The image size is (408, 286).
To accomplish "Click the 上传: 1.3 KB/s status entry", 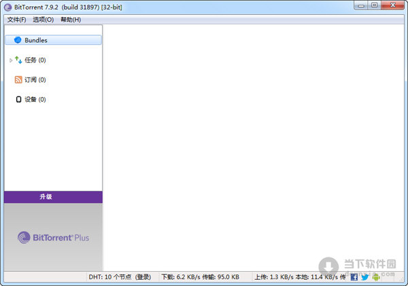I will tap(300, 277).
